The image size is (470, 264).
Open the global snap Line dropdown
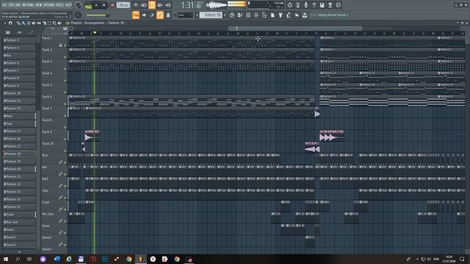tap(185, 15)
